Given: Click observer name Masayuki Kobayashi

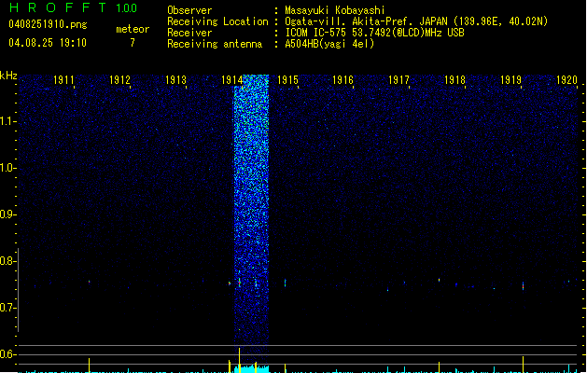Looking at the screenshot, I should click(335, 10).
